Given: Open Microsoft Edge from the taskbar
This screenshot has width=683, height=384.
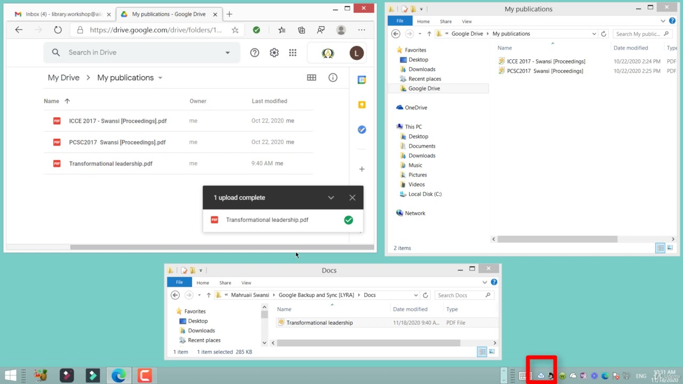Looking at the screenshot, I should pos(118,375).
